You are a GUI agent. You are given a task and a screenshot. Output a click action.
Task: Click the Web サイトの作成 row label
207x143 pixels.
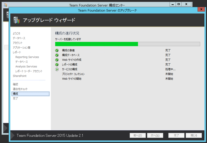[x=72, y=60]
